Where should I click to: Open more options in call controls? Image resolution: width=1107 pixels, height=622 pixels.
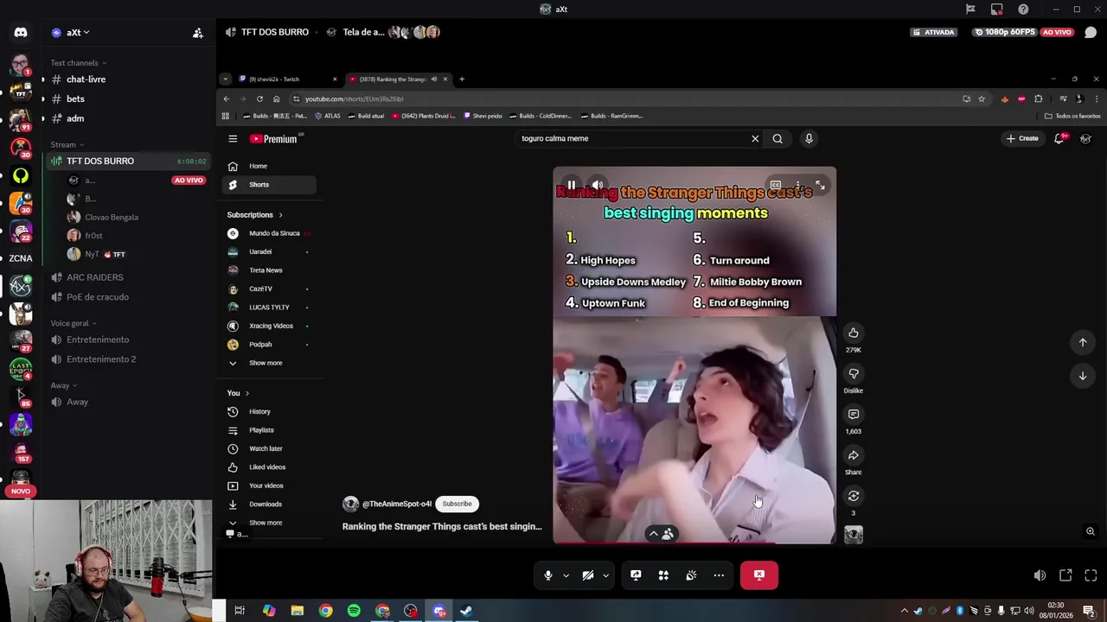pyautogui.click(x=719, y=575)
